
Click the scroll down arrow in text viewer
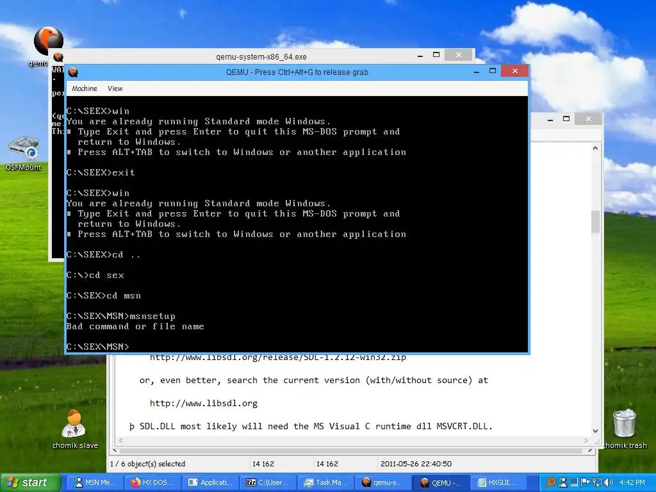[595, 431]
